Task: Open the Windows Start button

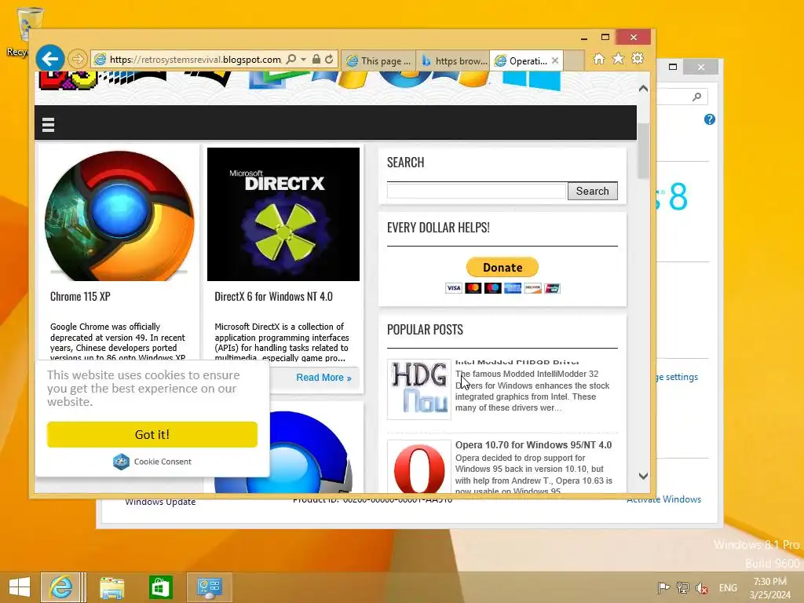Action: point(20,587)
